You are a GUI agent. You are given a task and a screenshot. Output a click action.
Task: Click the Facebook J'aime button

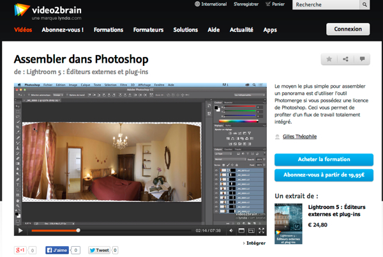click(x=57, y=250)
